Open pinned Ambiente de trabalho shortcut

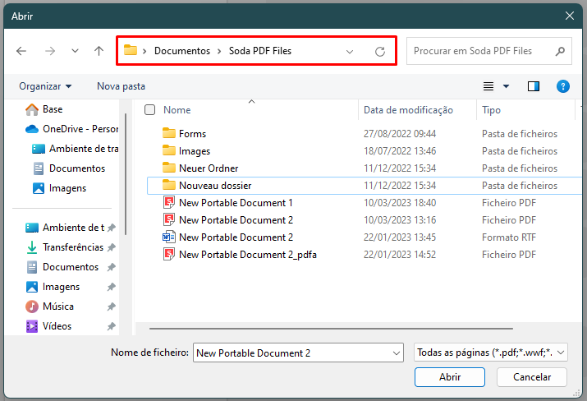click(65, 228)
